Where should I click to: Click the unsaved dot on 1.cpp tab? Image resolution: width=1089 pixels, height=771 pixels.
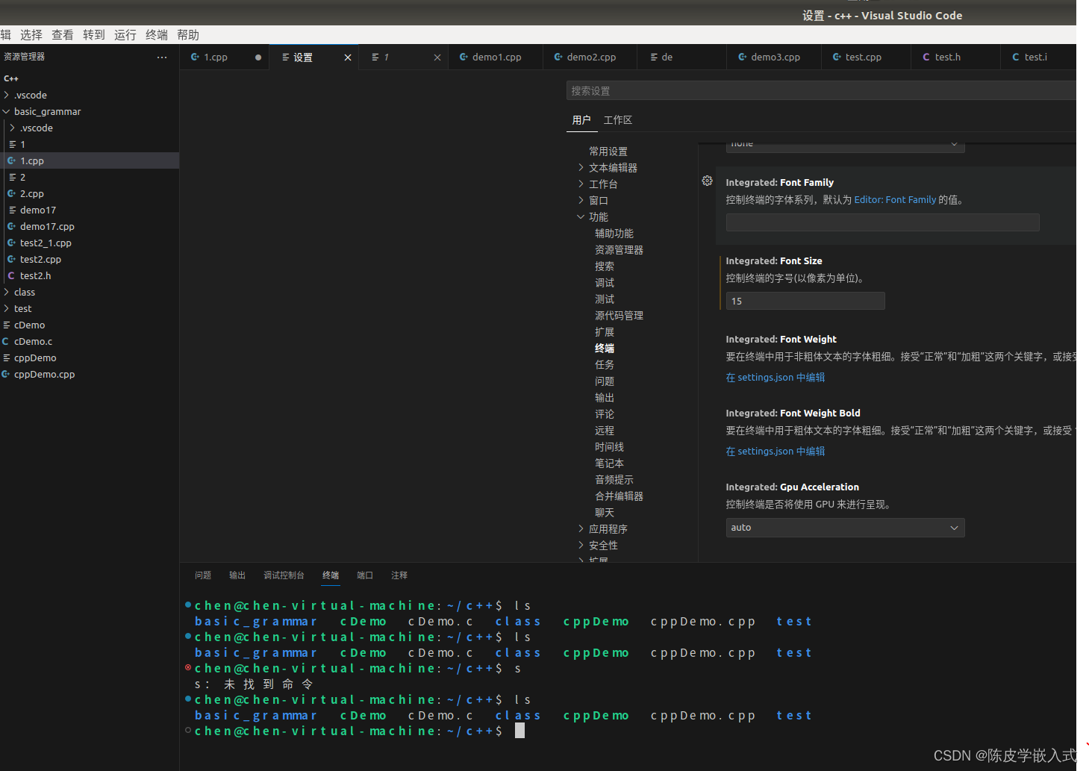pyautogui.click(x=258, y=57)
